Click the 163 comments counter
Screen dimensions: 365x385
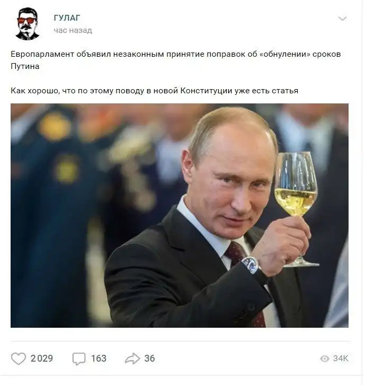click(99, 358)
